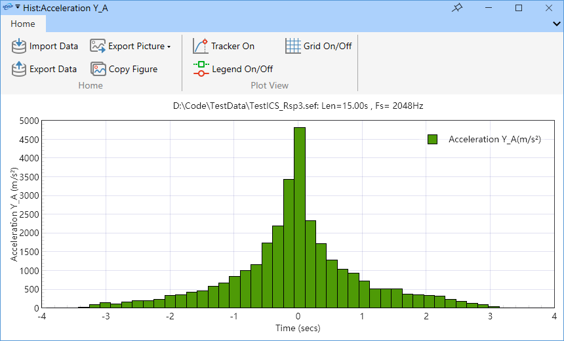This screenshot has width=564, height=341.
Task: Click the plot title with the TestICS_Rsp3.sef path
Action: click(298, 106)
